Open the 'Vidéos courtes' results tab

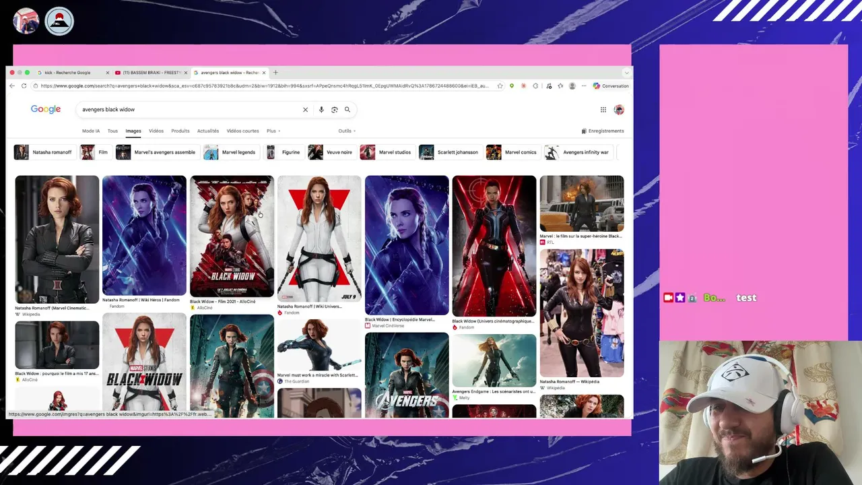(x=243, y=131)
